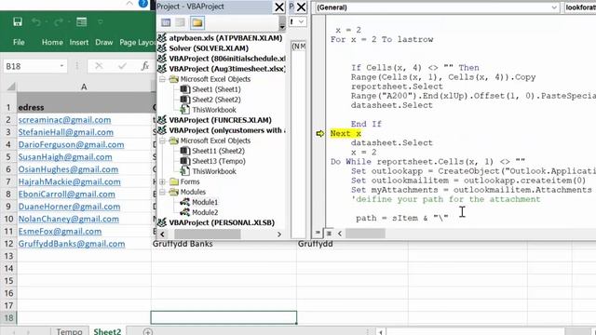
Task: Open DarioFerguson@gmail.com email link
Action: 71,144
